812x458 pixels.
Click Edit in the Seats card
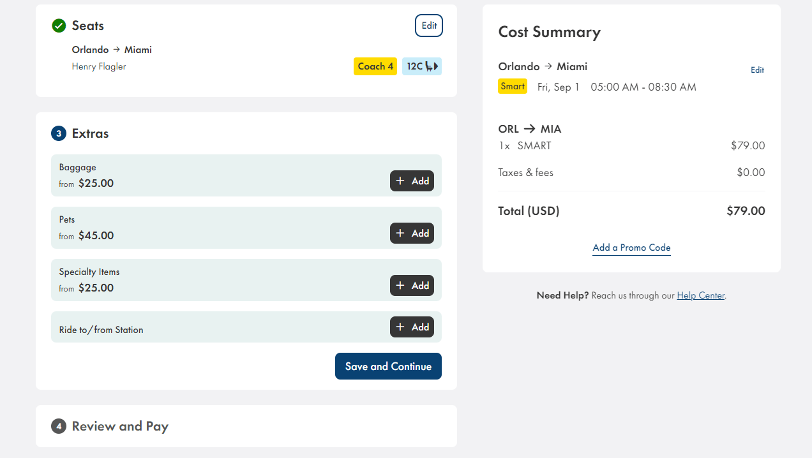point(428,26)
